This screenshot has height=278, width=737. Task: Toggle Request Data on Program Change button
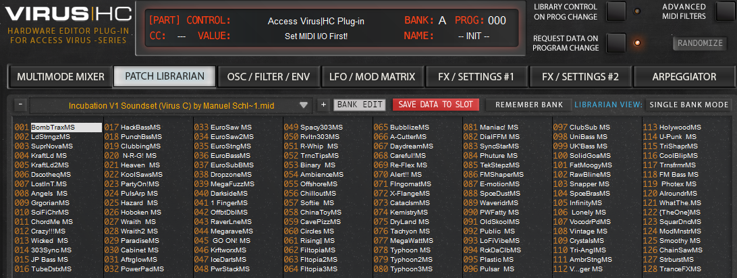tap(616, 43)
